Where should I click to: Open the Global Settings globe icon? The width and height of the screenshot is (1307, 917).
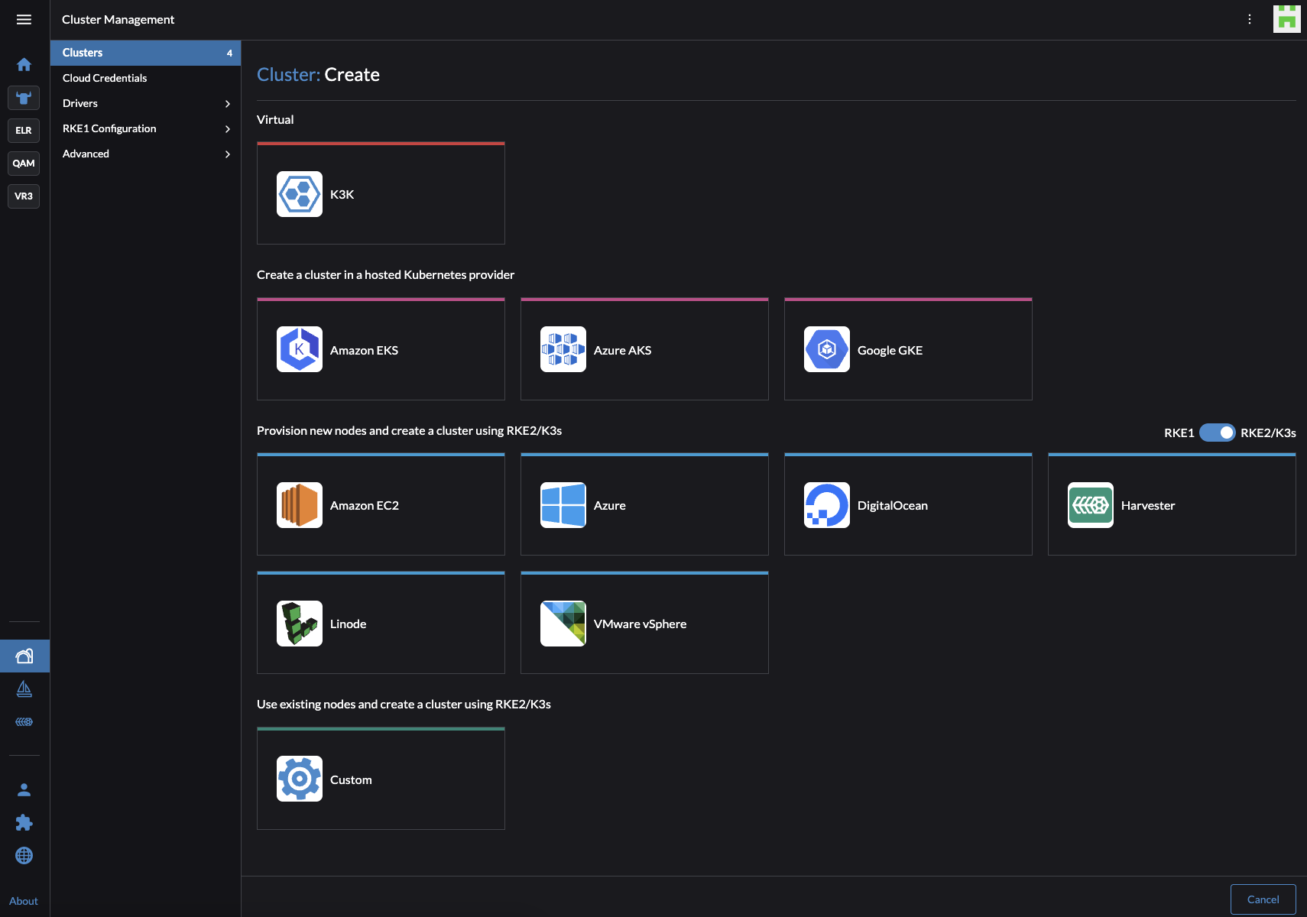[24, 856]
